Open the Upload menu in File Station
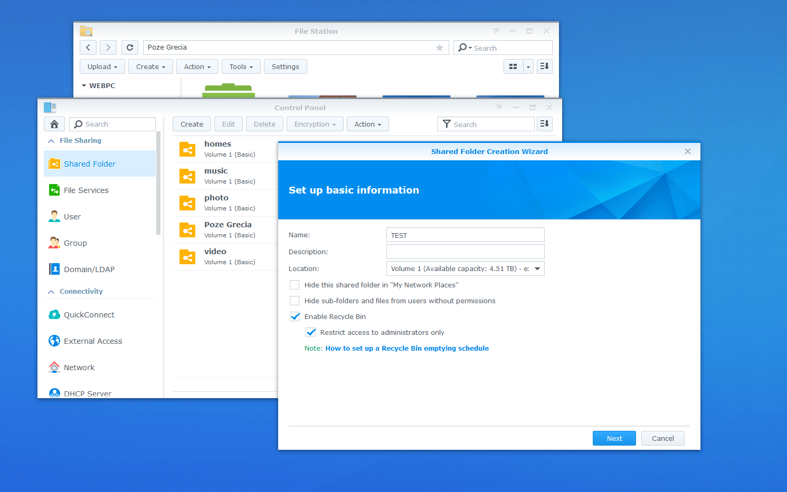 102,66
